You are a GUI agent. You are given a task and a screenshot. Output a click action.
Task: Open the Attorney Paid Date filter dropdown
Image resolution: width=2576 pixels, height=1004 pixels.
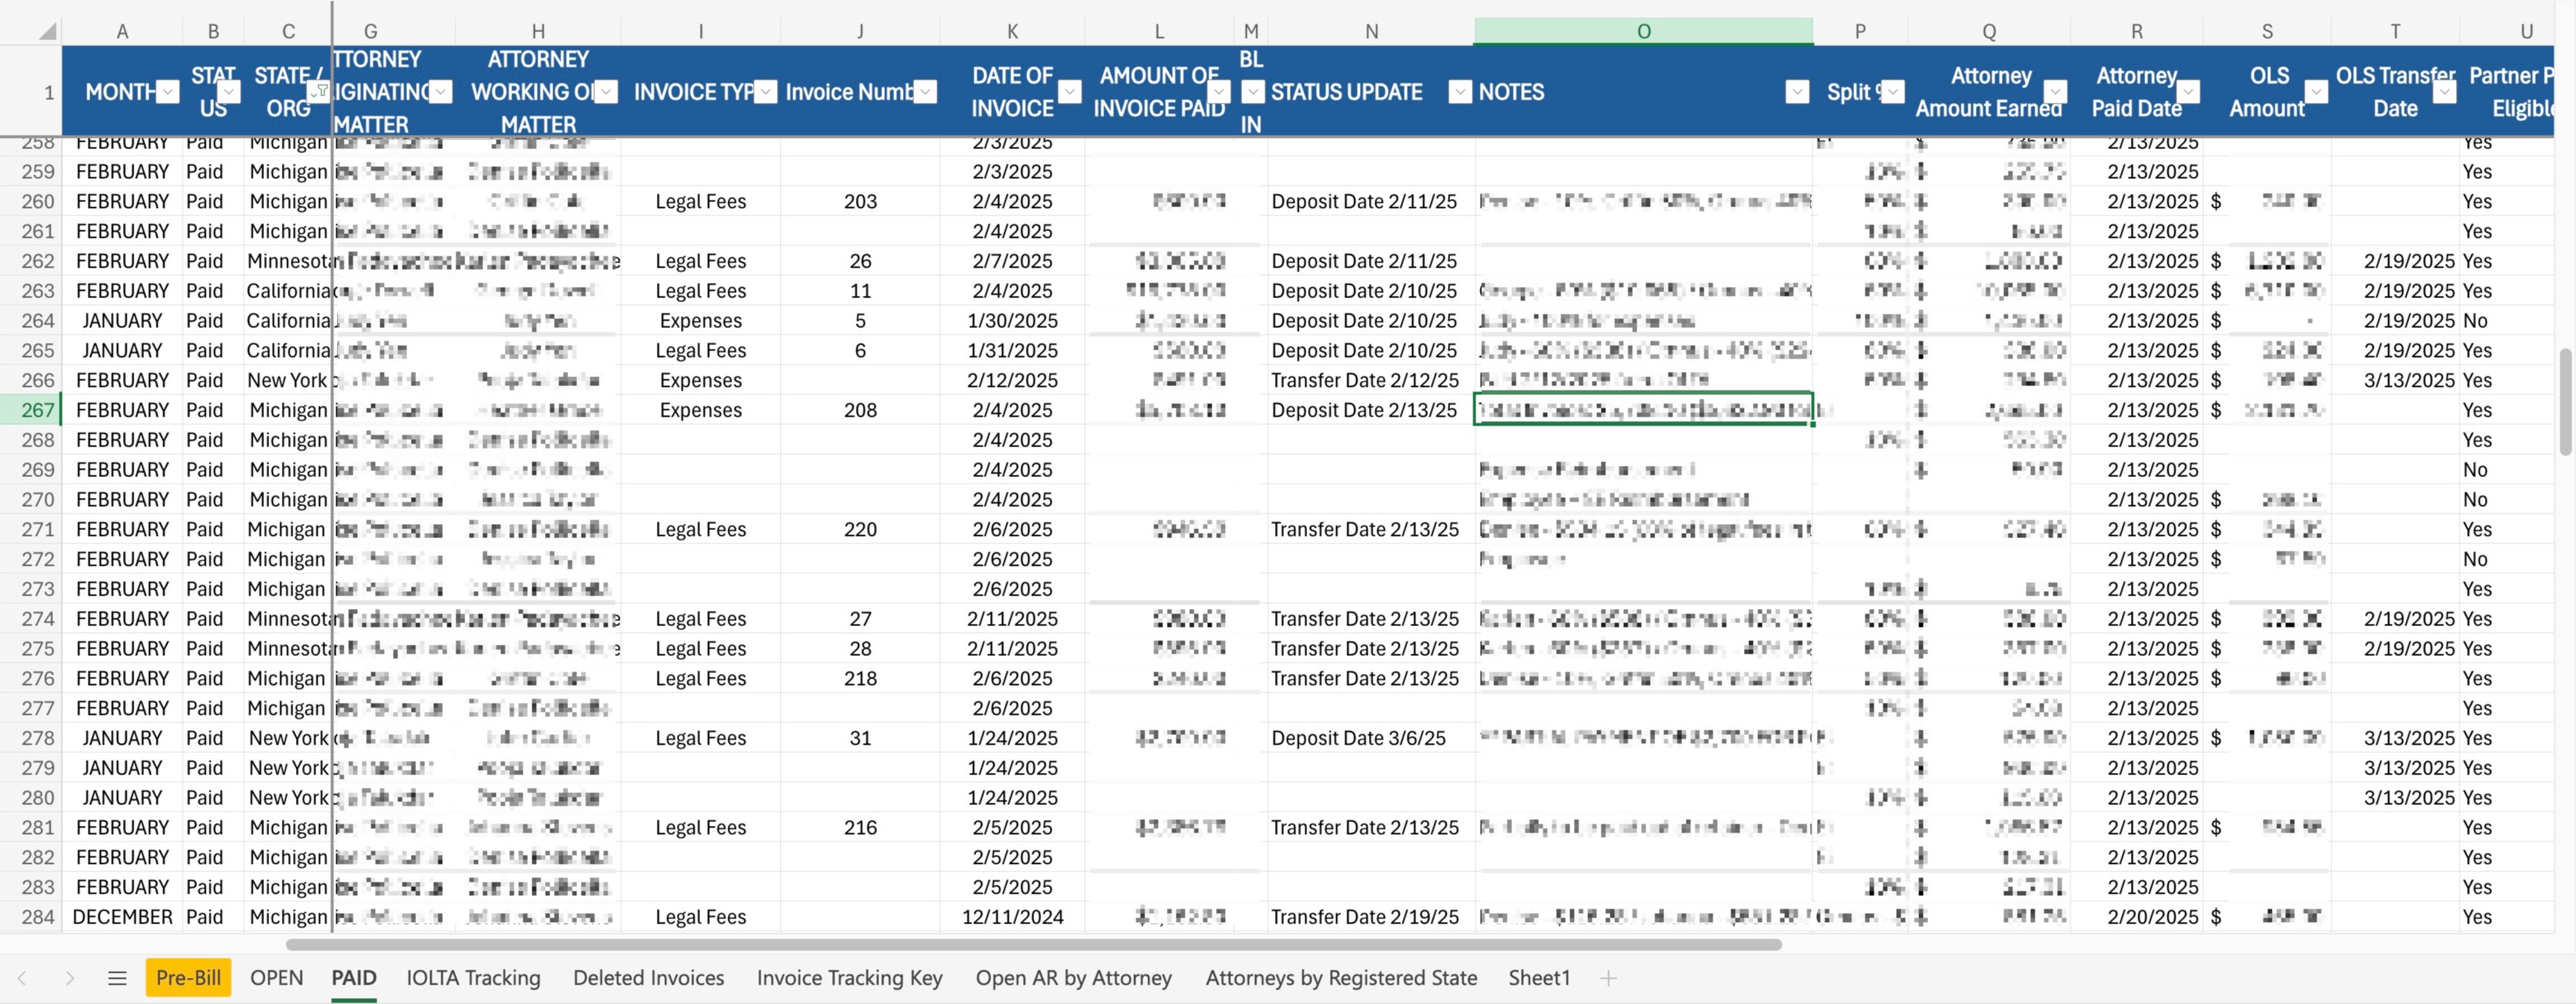pyautogui.click(x=2188, y=92)
